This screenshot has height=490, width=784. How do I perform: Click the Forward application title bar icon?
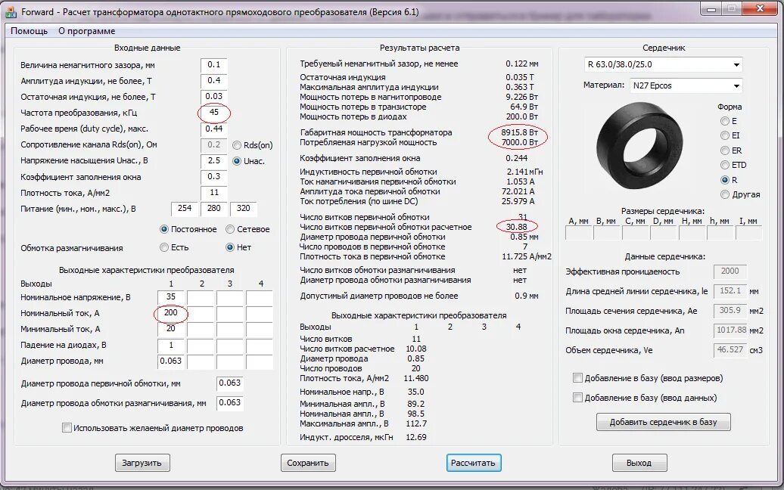tap(10, 12)
